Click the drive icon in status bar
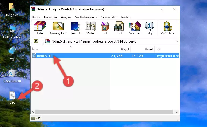 [33, 118]
